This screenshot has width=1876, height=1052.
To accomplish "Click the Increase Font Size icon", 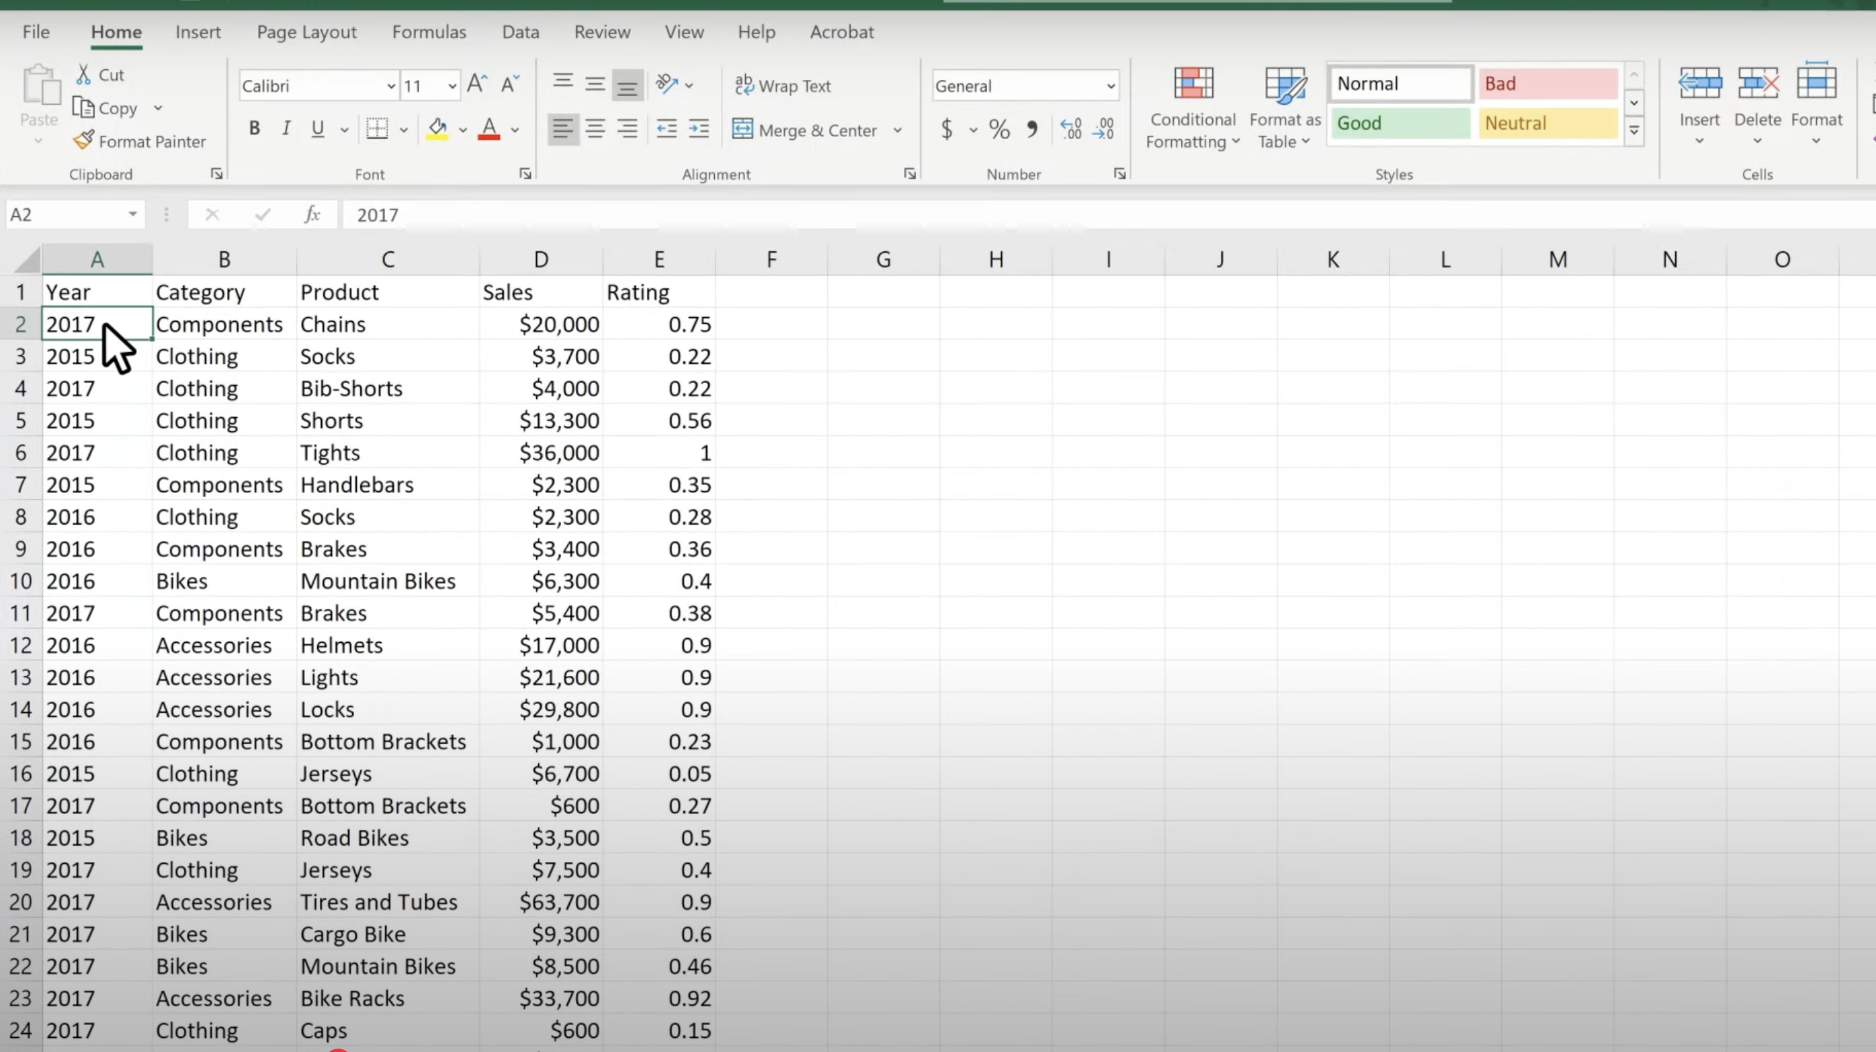I will tap(477, 85).
